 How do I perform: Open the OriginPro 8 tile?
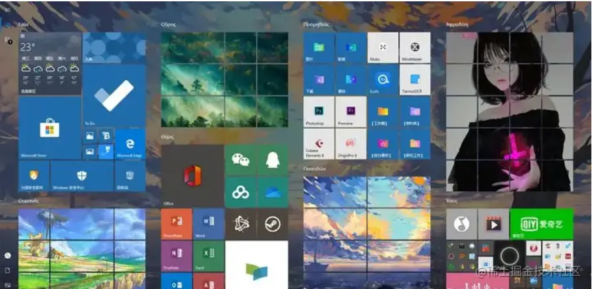tap(351, 144)
